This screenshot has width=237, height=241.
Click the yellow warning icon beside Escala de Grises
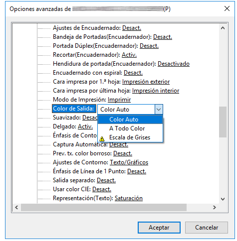coord(102,138)
